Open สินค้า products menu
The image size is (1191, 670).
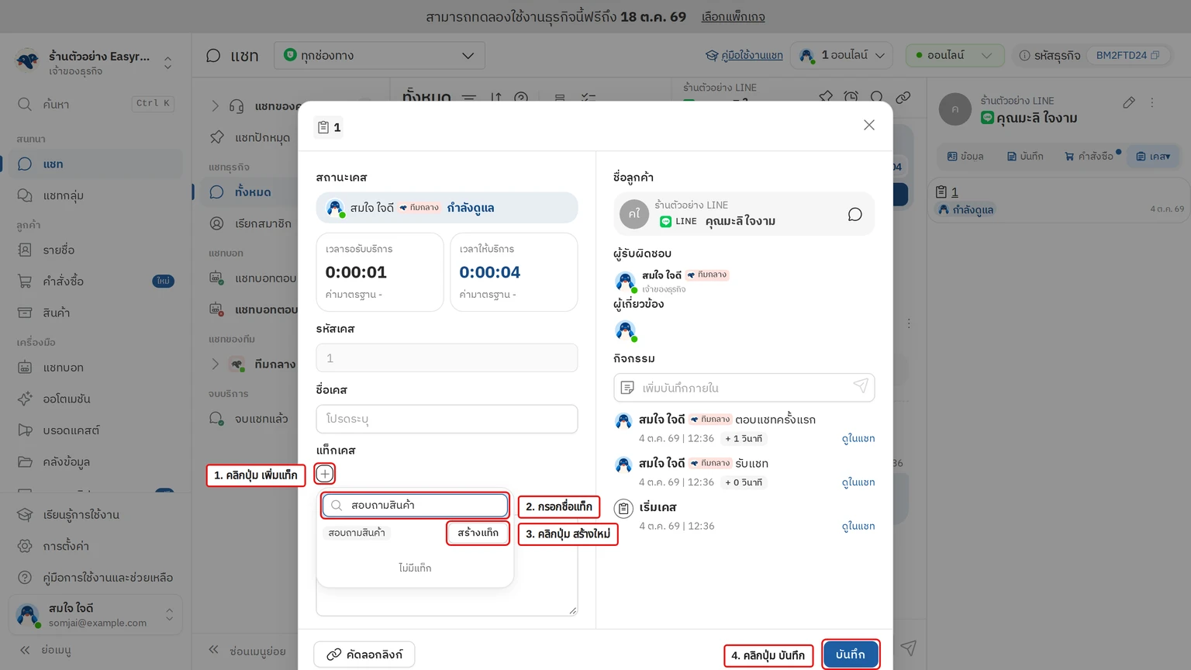tap(95, 313)
